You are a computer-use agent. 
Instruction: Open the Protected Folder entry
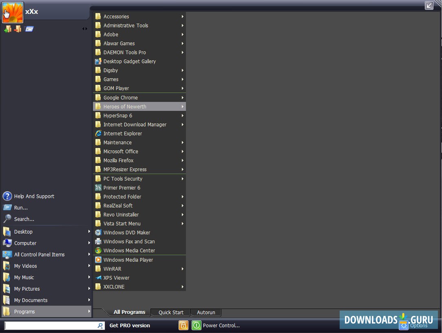[x=139, y=196]
